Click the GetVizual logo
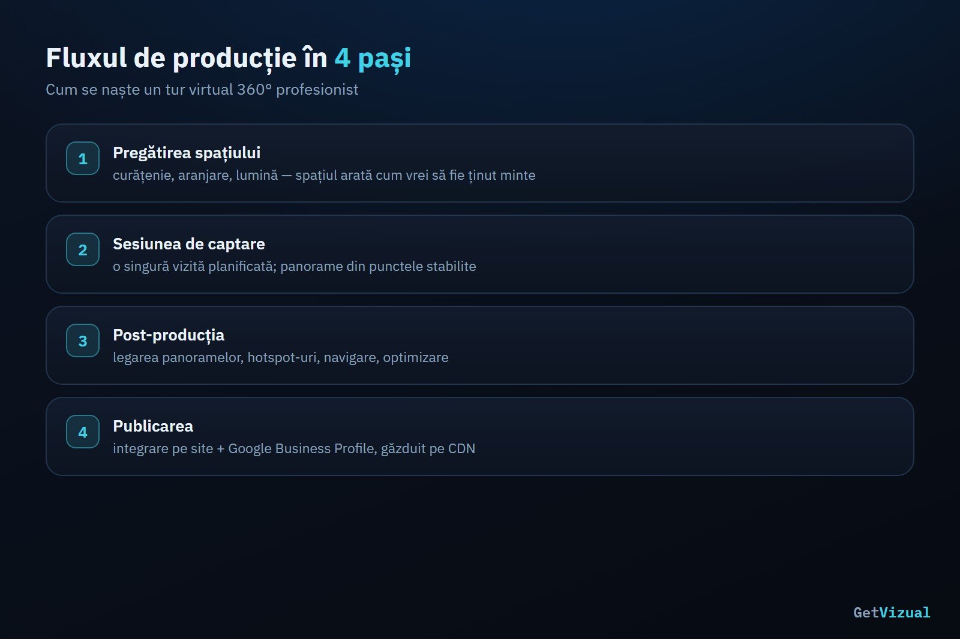This screenshot has width=960, height=639. point(892,612)
